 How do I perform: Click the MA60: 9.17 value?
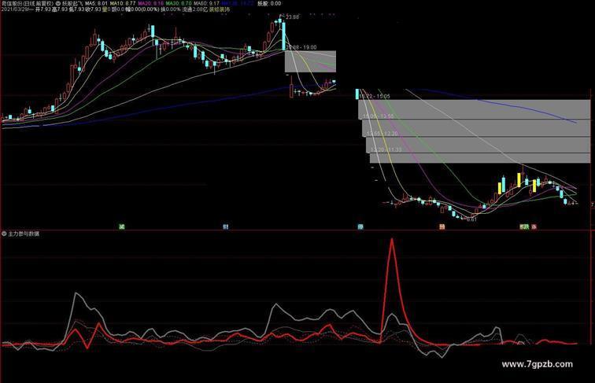pyautogui.click(x=207, y=3)
